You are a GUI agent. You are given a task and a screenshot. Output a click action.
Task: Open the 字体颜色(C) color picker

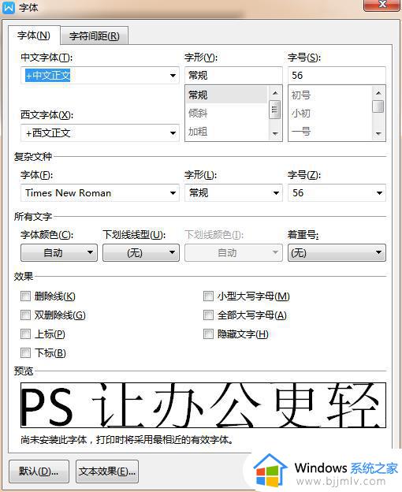[59, 252]
